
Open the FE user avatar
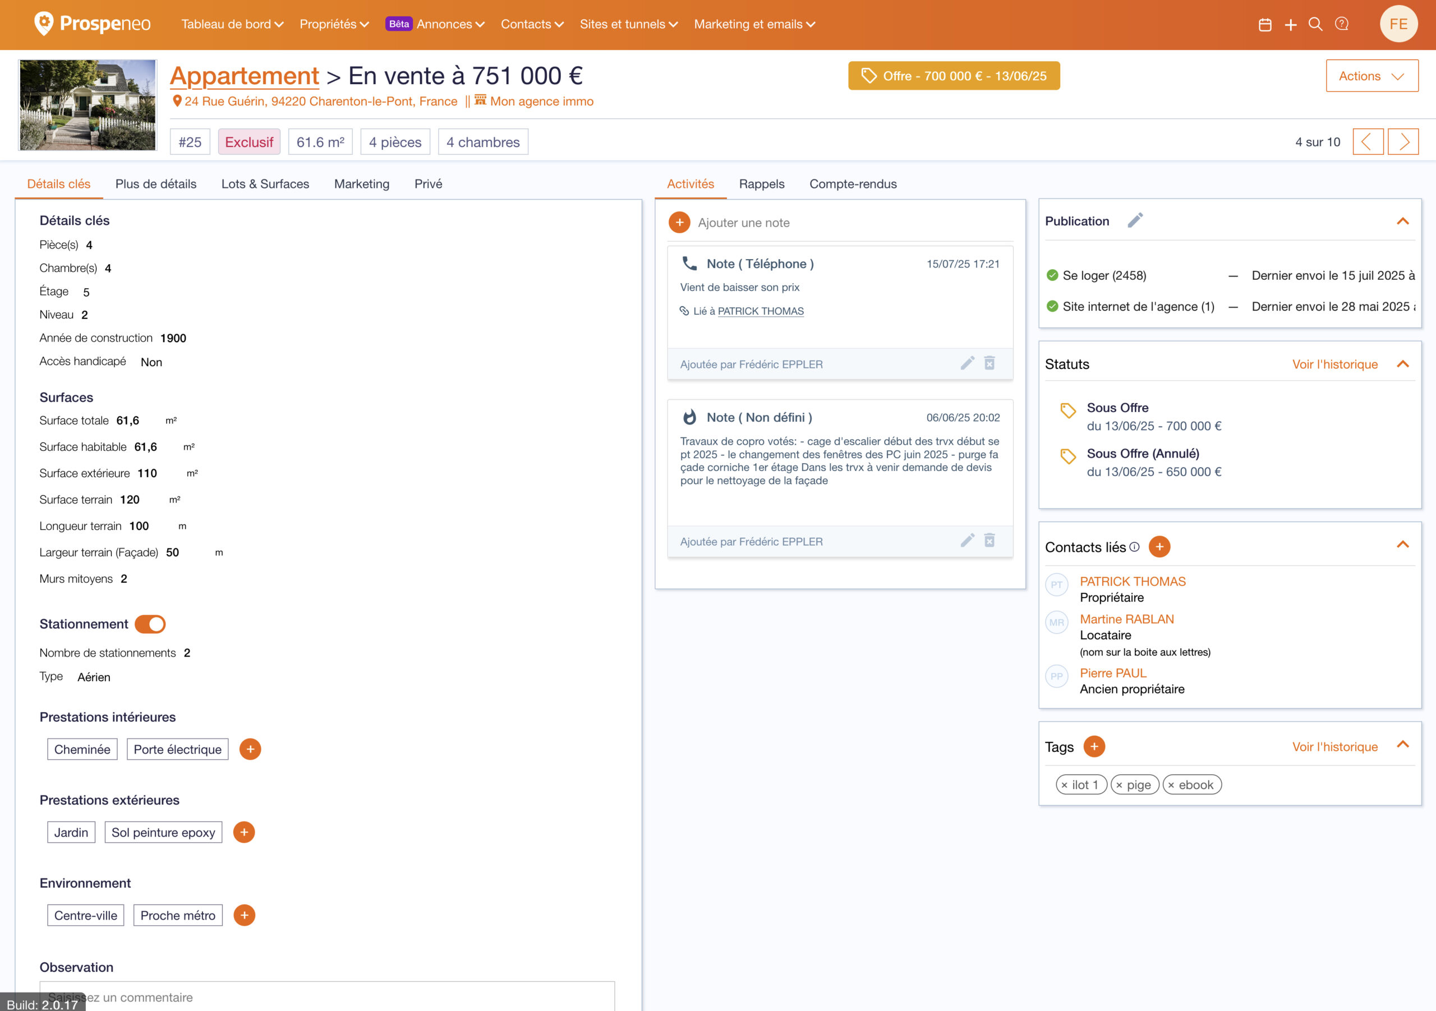click(1398, 24)
